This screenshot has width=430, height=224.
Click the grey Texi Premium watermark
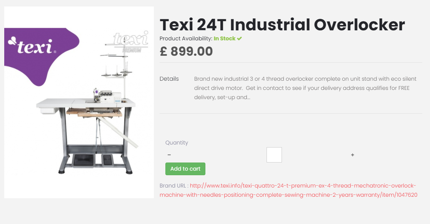tap(131, 41)
